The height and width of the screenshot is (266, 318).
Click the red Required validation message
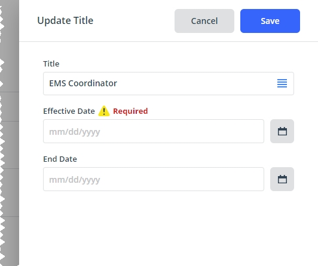[130, 111]
